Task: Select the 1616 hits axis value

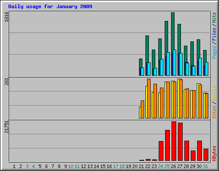Action: (6, 17)
